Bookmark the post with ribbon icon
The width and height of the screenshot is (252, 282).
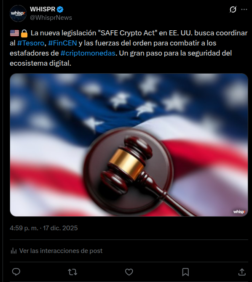tap(185, 272)
